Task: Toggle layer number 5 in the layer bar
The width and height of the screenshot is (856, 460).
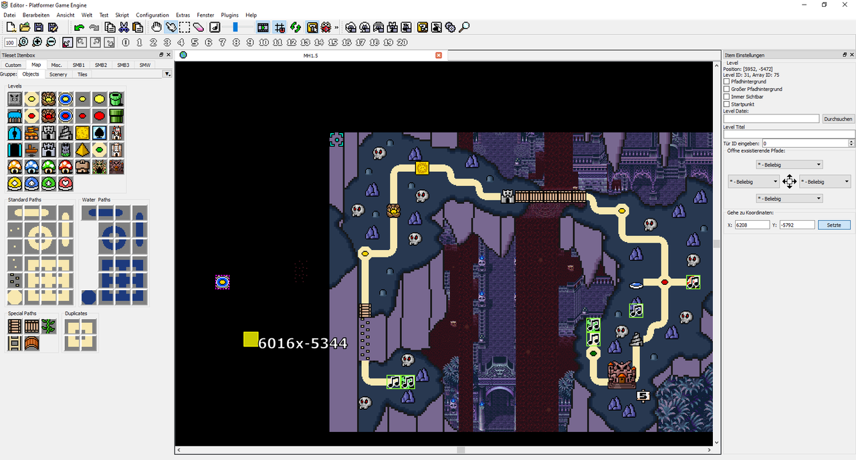Action: [195, 42]
